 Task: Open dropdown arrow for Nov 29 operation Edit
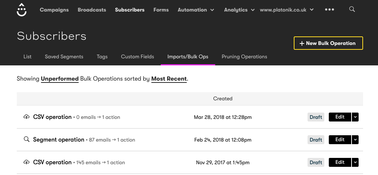pos(355,162)
